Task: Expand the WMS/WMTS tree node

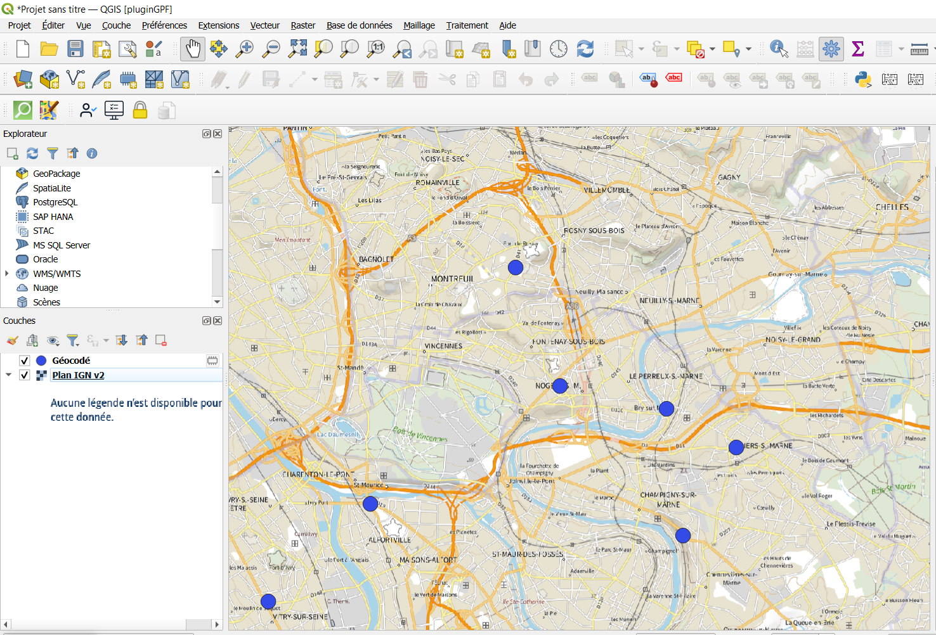Action: tap(7, 274)
